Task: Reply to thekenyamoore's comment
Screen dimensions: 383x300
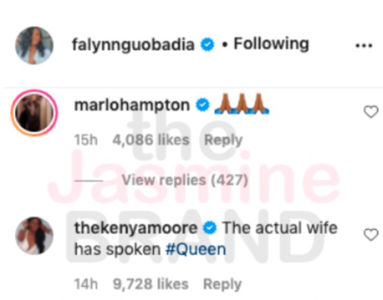Action: point(222,284)
